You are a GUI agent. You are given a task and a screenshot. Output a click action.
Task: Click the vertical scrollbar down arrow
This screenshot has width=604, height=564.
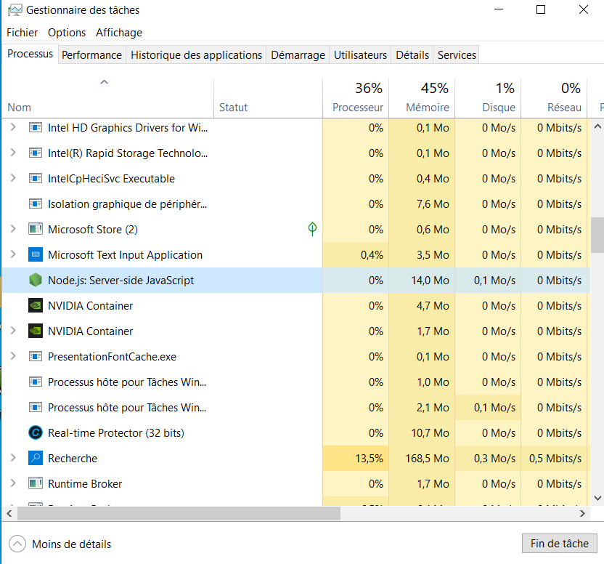tap(597, 498)
